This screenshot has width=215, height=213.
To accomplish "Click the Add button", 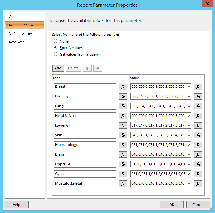I will [x=58, y=68].
